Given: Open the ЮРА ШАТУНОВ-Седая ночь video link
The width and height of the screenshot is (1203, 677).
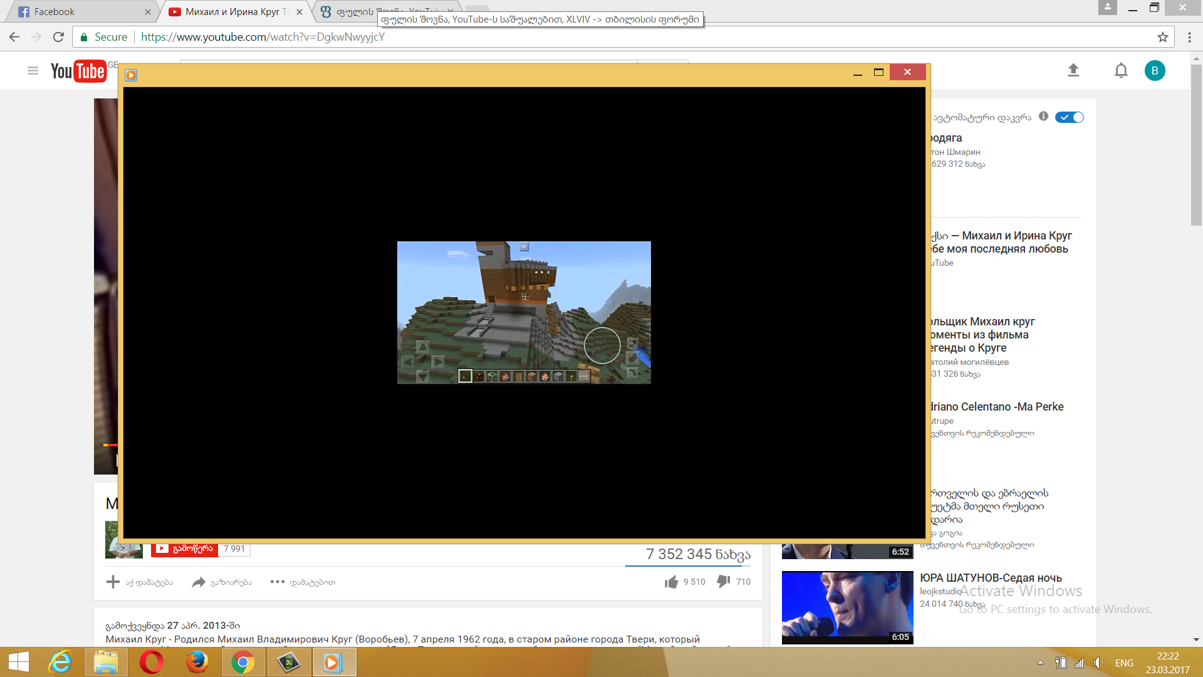Looking at the screenshot, I should click(991, 578).
